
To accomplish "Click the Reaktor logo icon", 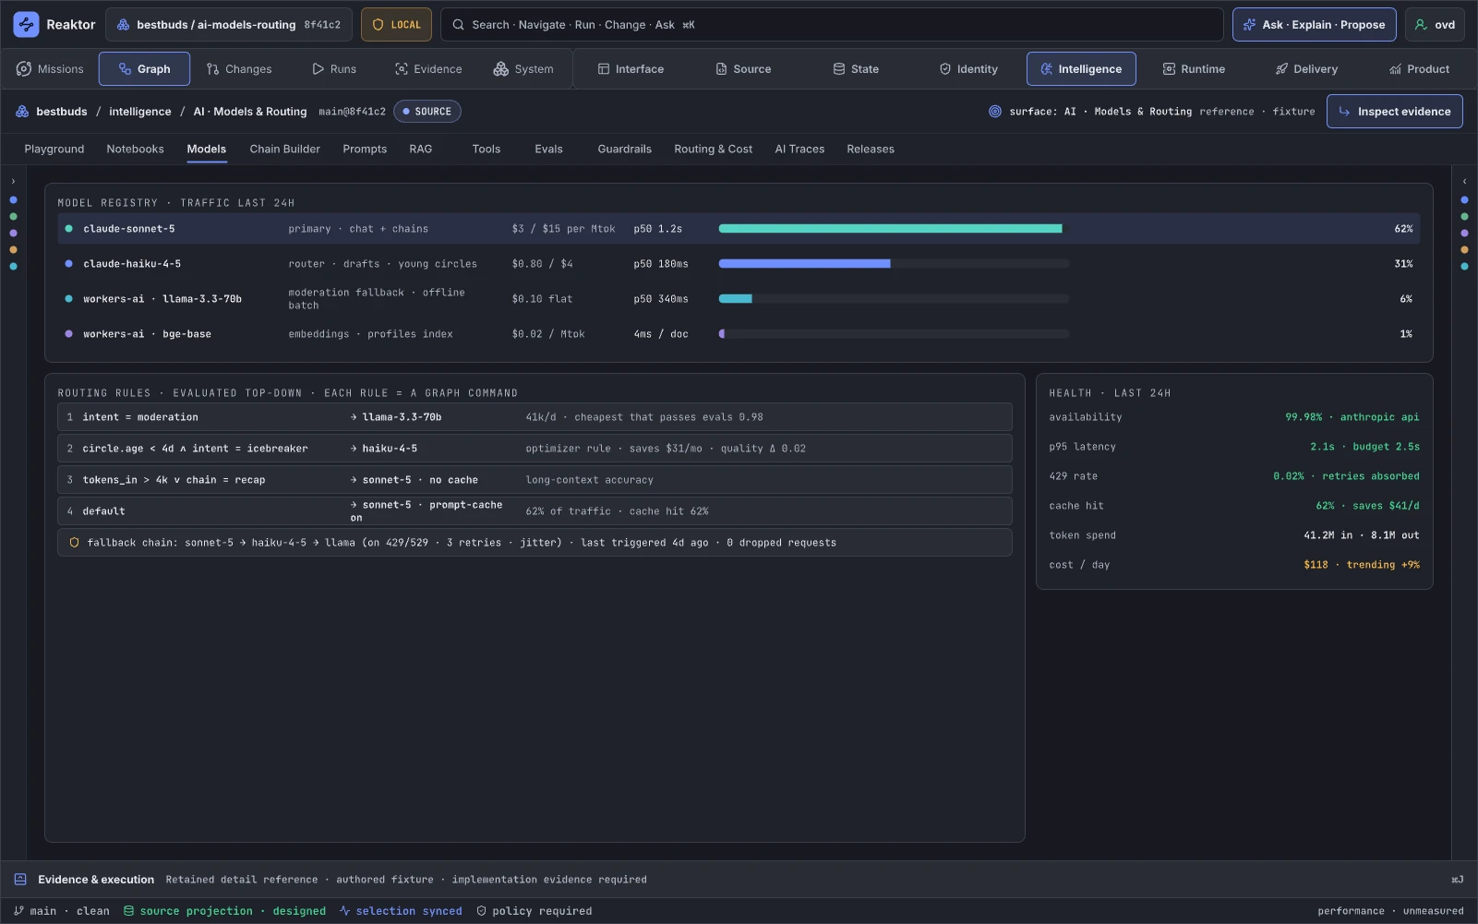I will click(x=26, y=25).
